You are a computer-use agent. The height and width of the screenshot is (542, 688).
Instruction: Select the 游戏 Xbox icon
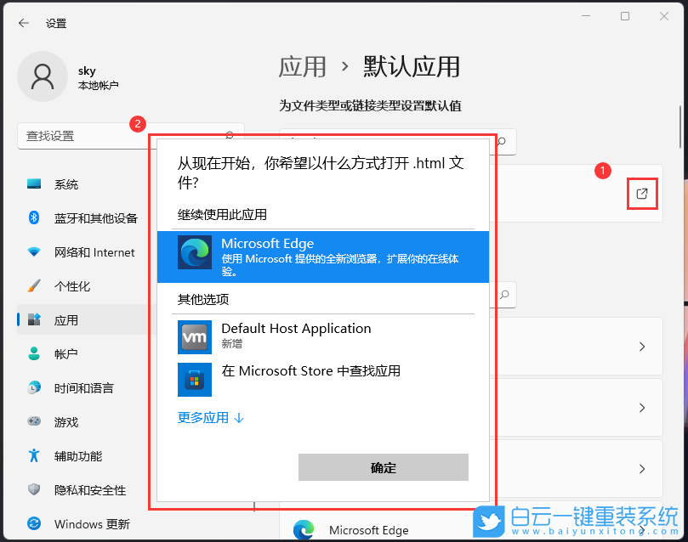(x=34, y=421)
